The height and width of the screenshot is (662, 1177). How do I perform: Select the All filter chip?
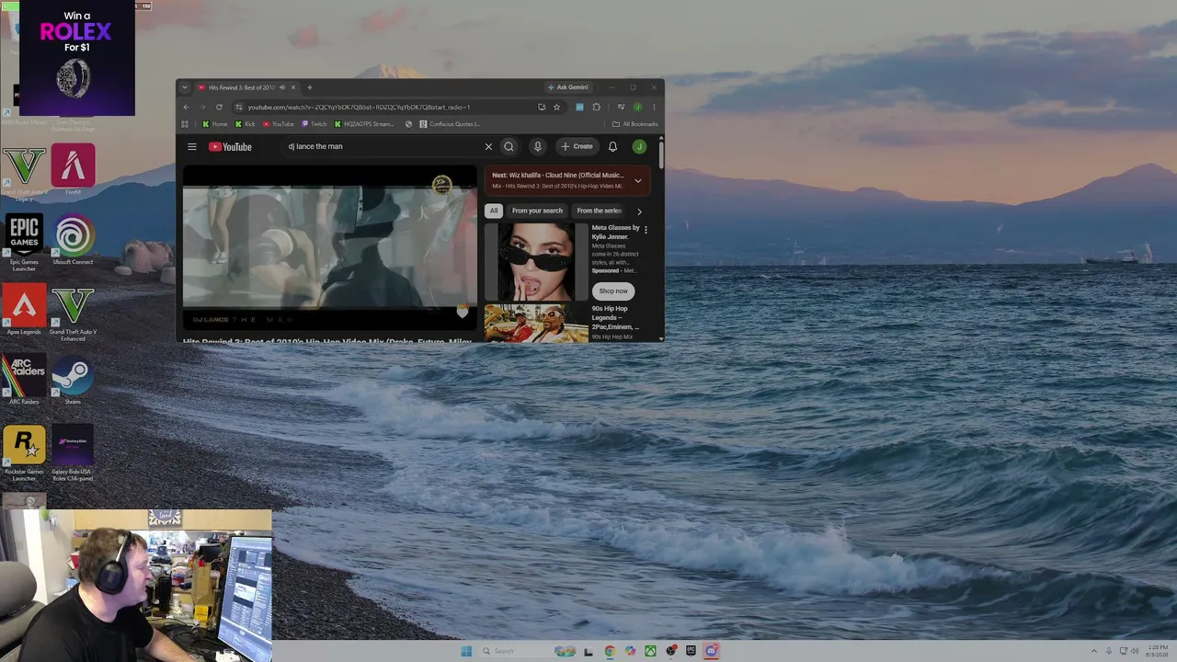tap(494, 211)
